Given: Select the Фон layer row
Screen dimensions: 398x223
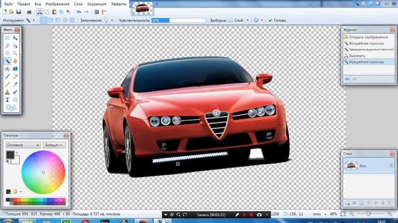Looking at the screenshot, I should (x=369, y=165).
